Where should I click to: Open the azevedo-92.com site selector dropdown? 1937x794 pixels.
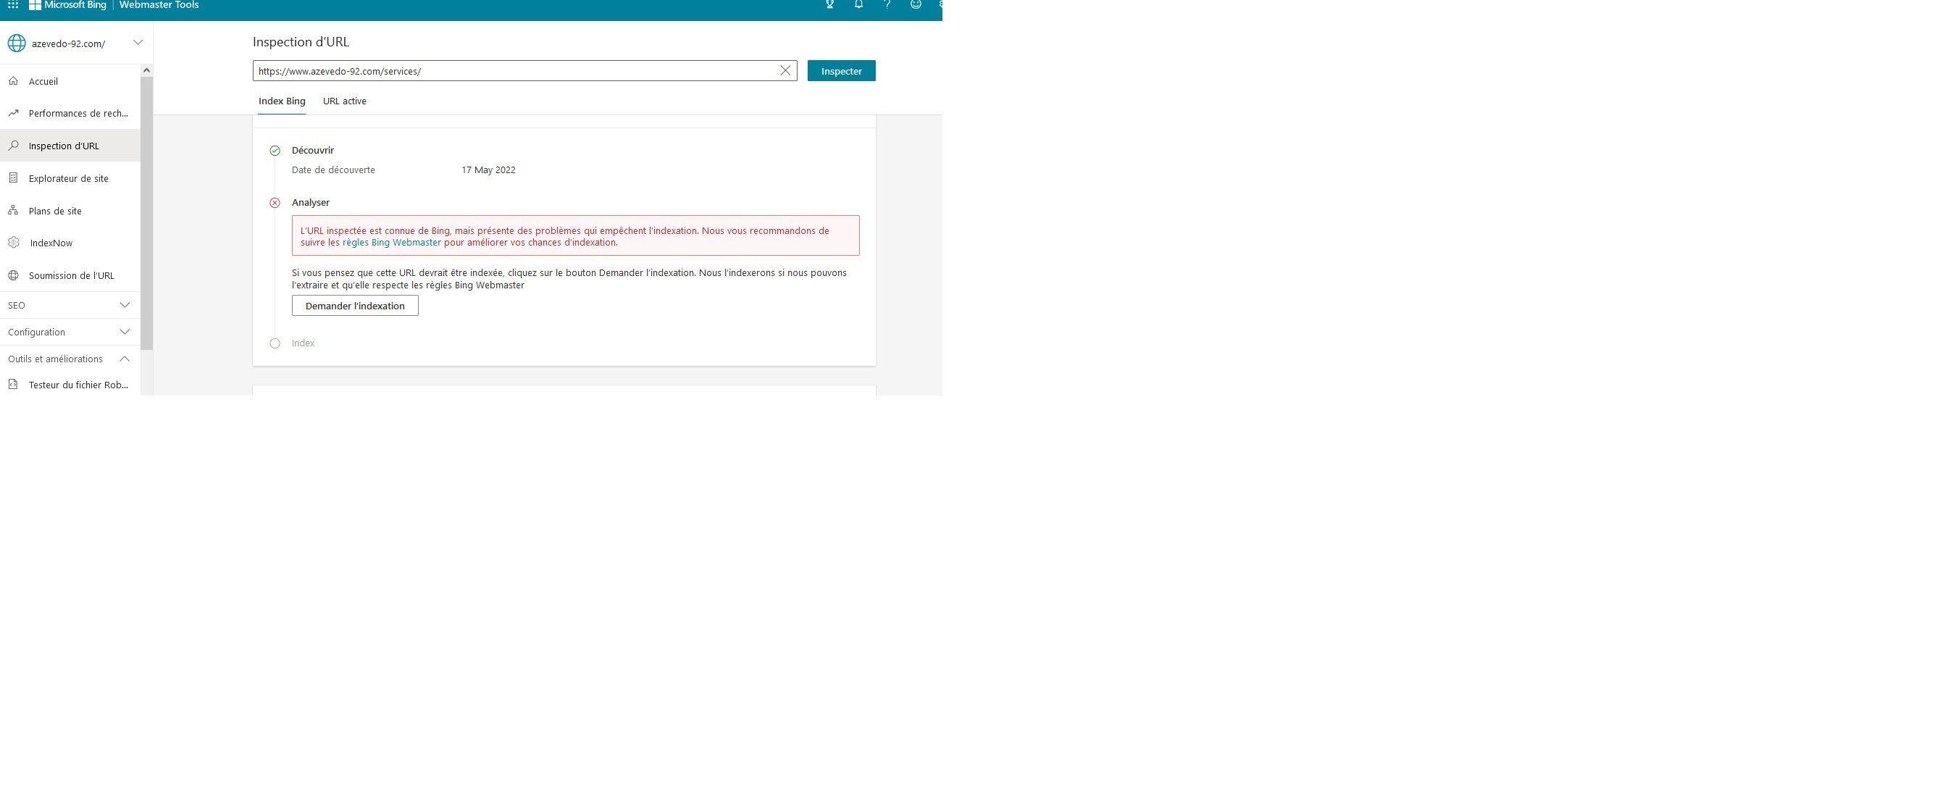138,43
